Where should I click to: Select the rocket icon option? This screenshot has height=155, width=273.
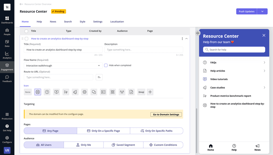pos(75,92)
